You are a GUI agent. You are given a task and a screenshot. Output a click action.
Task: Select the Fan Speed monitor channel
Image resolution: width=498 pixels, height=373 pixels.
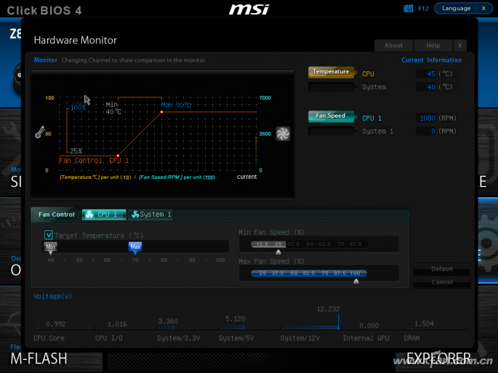(x=331, y=116)
